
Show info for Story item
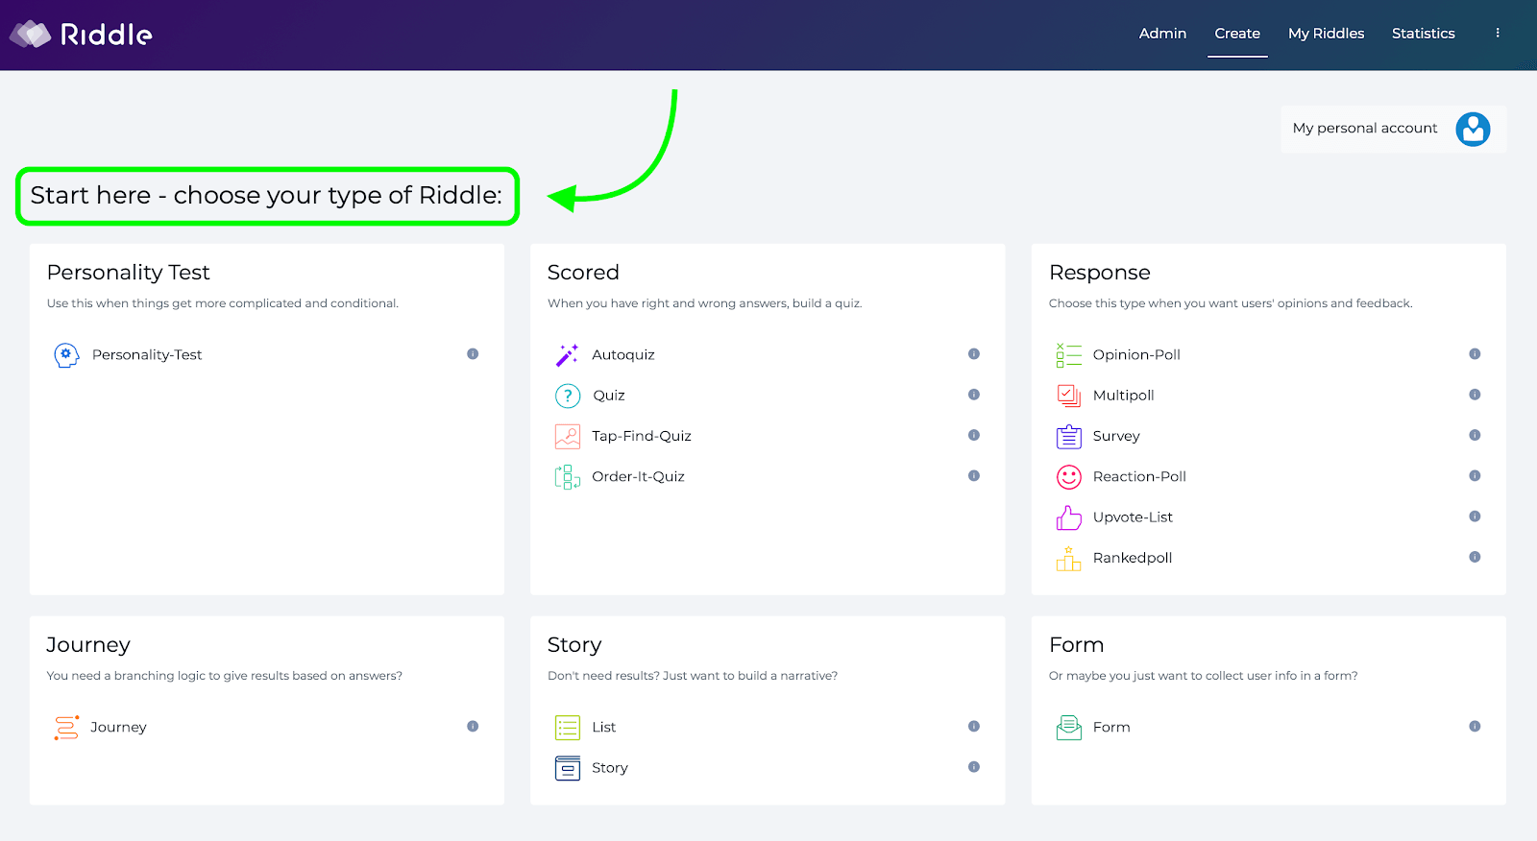point(974,767)
